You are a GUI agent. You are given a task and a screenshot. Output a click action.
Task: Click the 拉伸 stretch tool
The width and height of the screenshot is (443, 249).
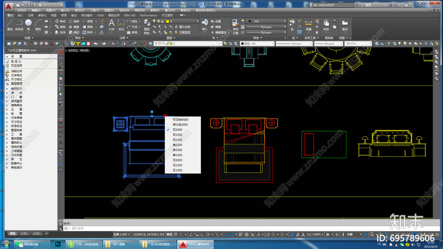tap(60, 32)
